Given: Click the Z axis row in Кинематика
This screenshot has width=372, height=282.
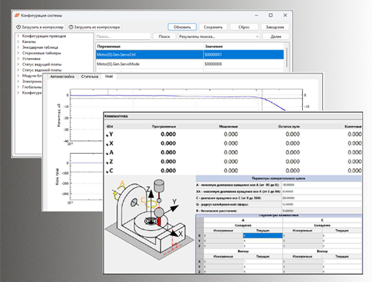Looking at the screenshot, I should [x=233, y=162].
